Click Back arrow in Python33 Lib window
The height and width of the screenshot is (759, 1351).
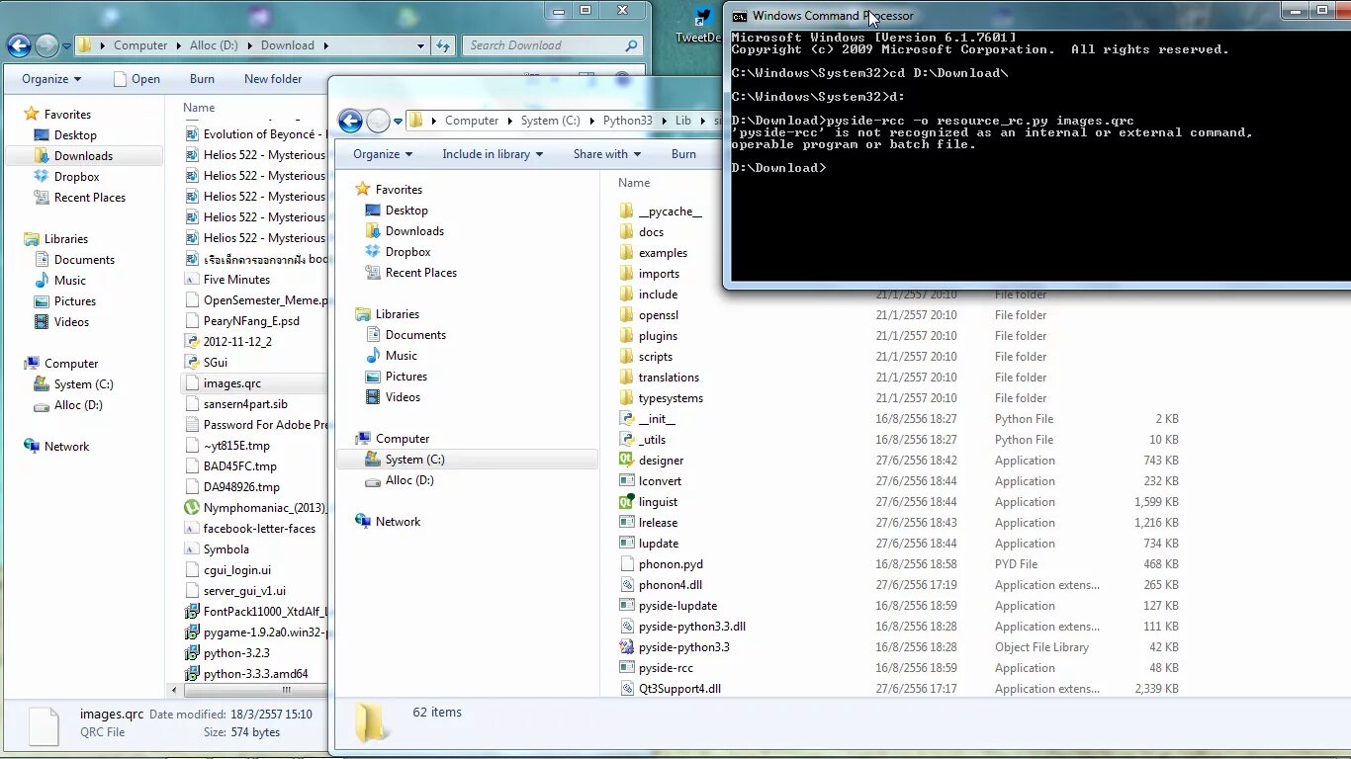pyautogui.click(x=350, y=121)
